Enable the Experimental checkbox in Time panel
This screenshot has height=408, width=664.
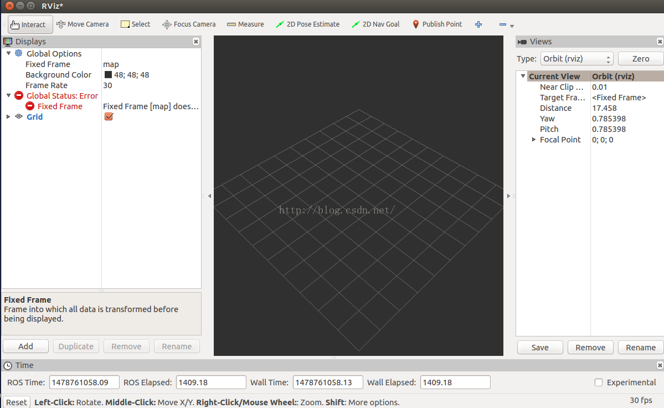pos(599,382)
